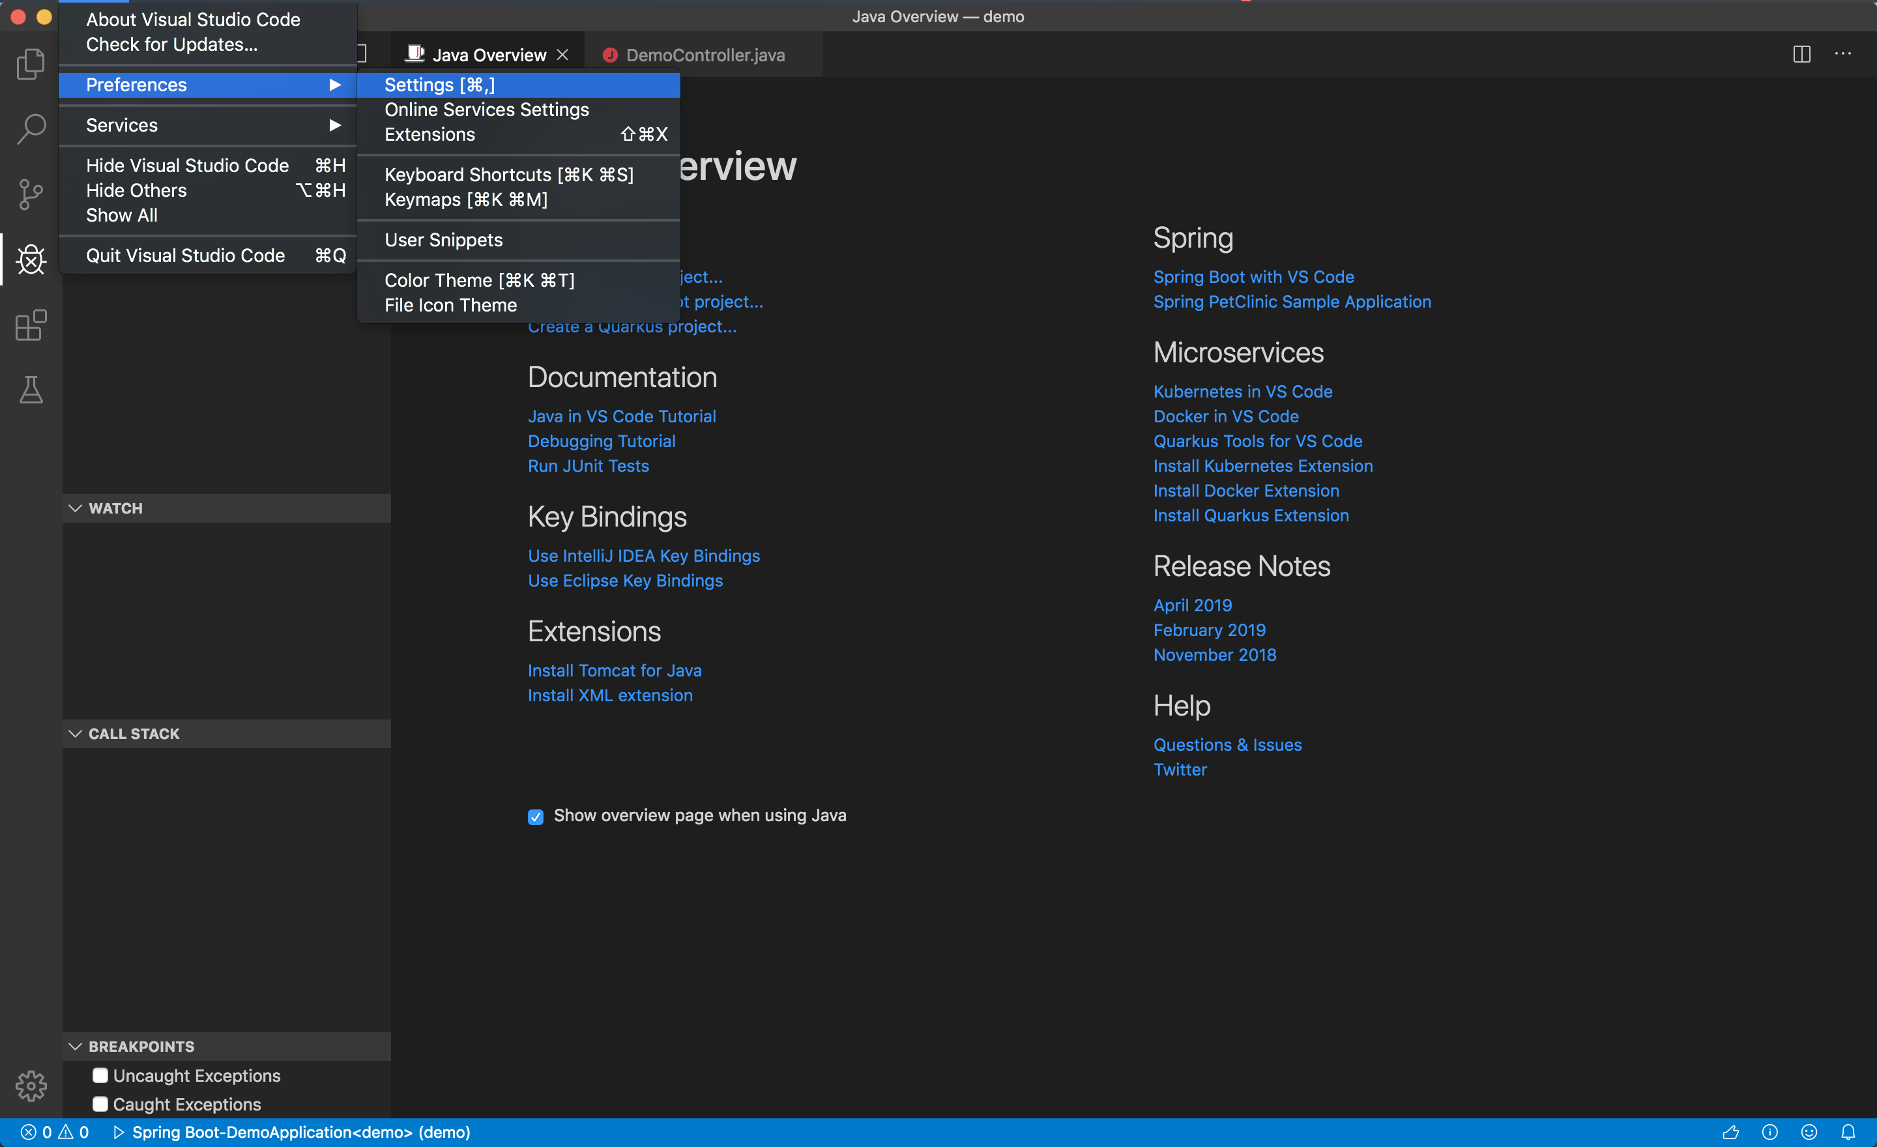Open Quarkus Tools for VS Code link
This screenshot has height=1147, width=1877.
click(x=1258, y=441)
